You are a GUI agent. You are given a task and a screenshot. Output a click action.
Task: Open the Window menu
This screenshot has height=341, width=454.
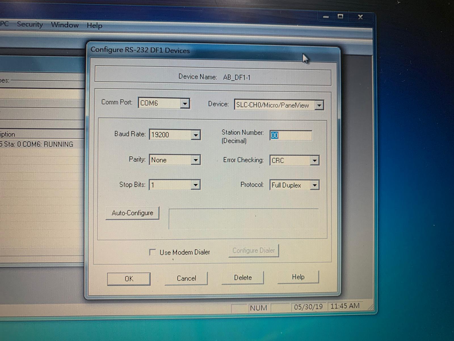pyautogui.click(x=65, y=25)
